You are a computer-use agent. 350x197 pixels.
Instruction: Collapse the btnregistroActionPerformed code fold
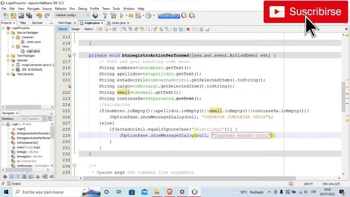pyautogui.click(x=74, y=55)
